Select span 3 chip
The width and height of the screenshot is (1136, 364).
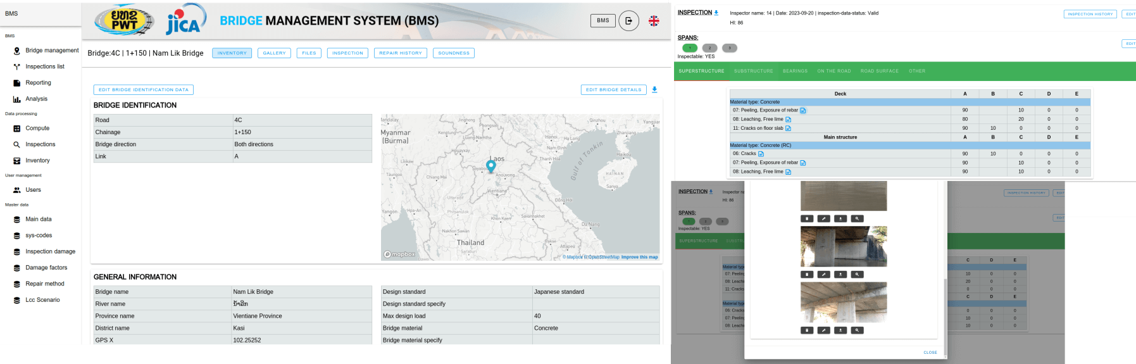tap(730, 48)
